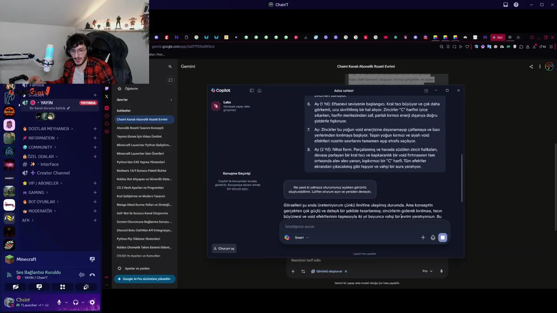This screenshot has width=557, height=313.
Task: Stop Copilot response generation
Action: click(x=443, y=237)
